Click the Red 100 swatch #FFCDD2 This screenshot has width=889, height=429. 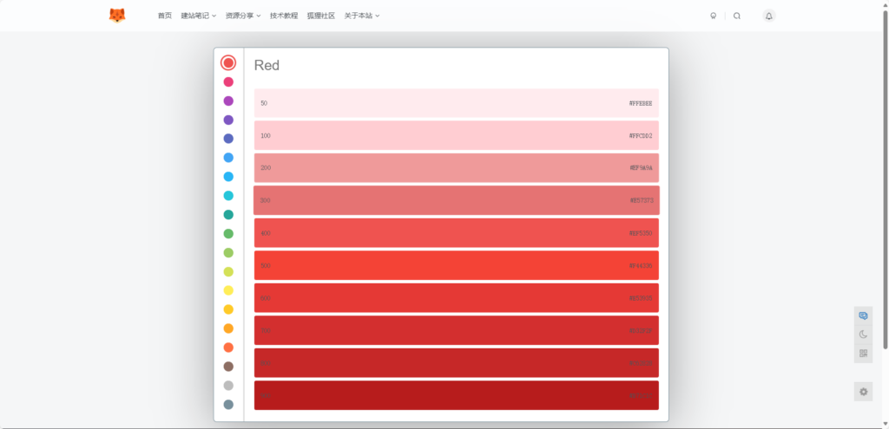[457, 135]
